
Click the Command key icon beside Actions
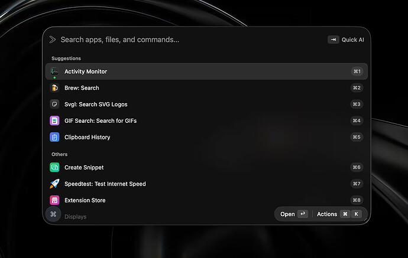pos(345,214)
